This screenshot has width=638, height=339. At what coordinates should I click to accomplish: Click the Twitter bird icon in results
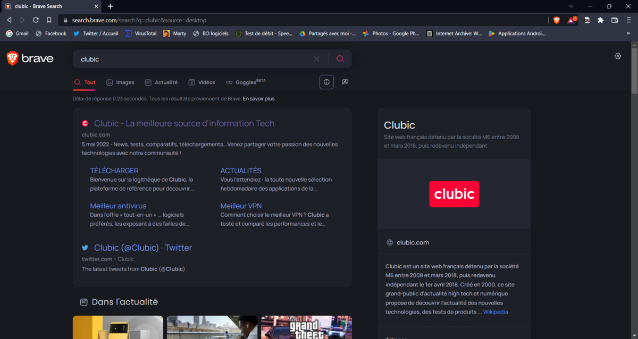pos(85,248)
